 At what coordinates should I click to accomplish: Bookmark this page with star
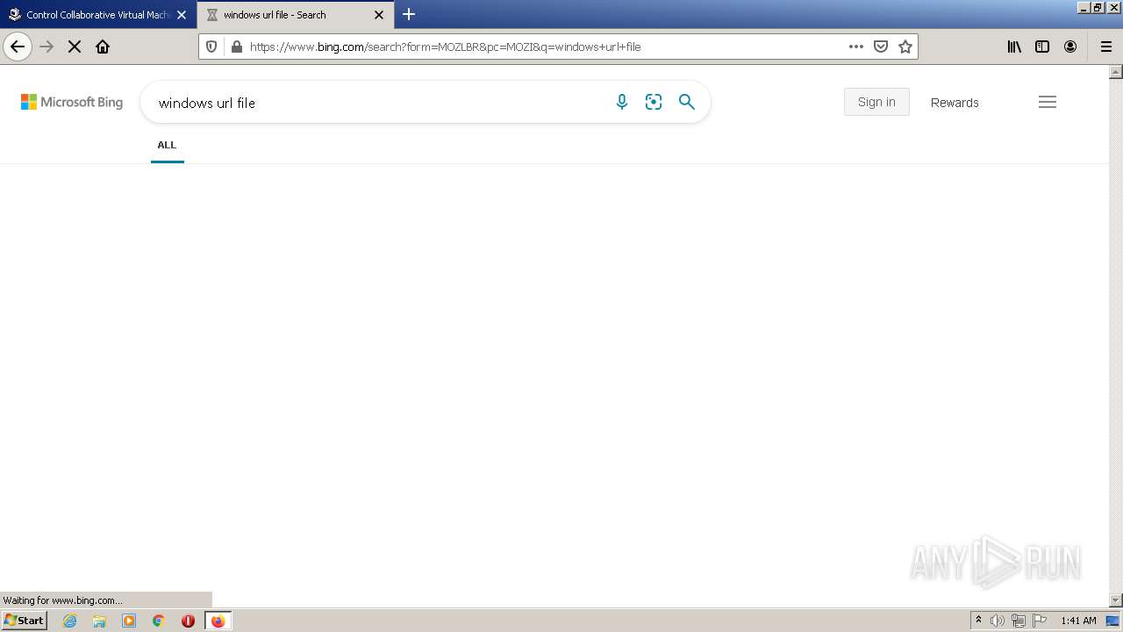click(905, 47)
